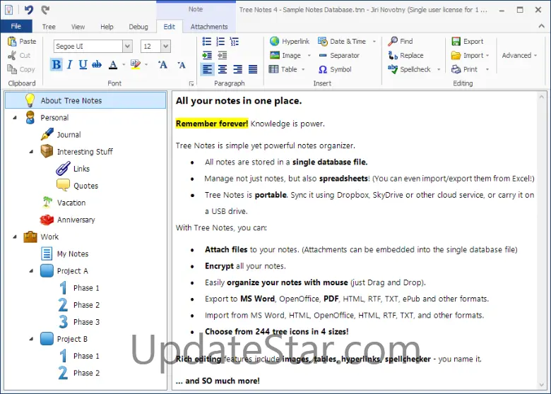Import a file
Screen dimensions: 551x394
pyautogui.click(x=468, y=56)
